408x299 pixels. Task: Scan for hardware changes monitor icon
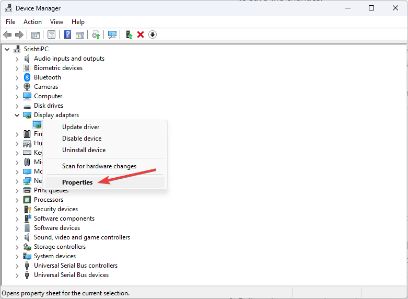click(112, 34)
